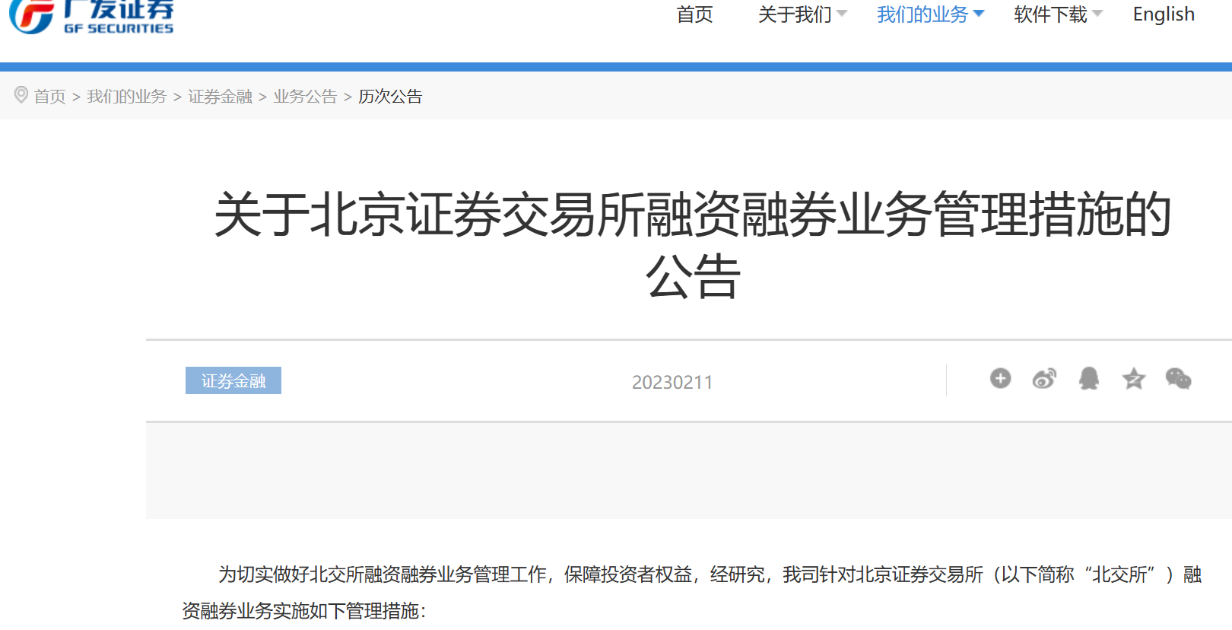Share article via QQ icon
Viewport: 1232px width, 630px height.
(1089, 378)
